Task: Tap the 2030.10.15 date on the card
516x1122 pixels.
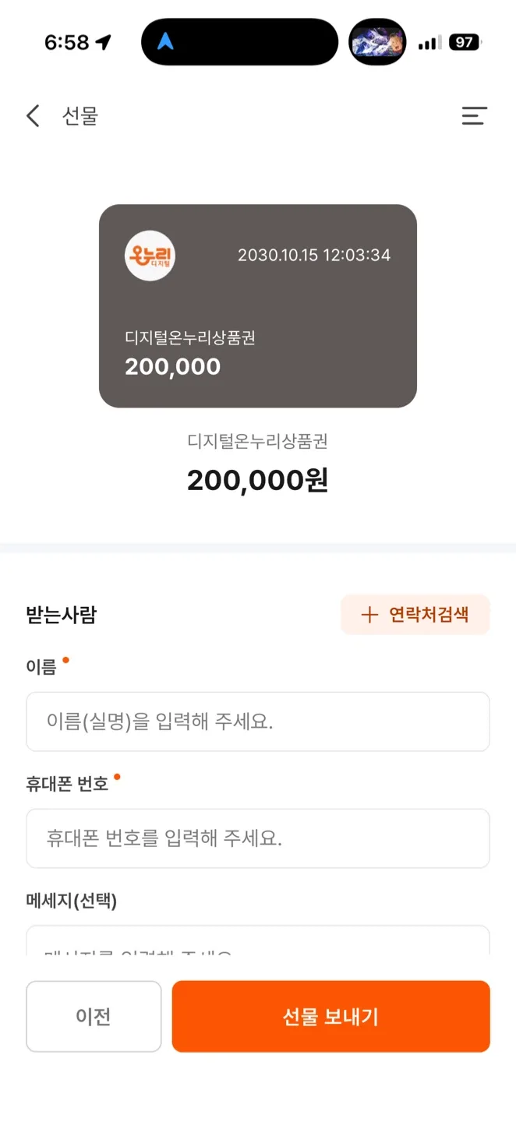Action: [314, 256]
